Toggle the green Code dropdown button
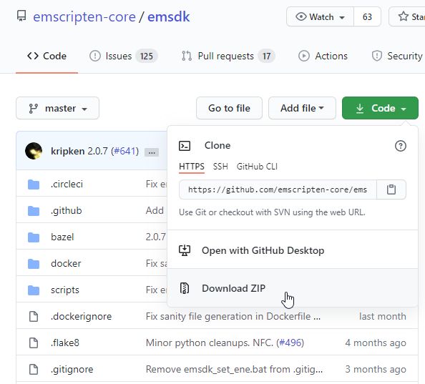This screenshot has width=425, height=384. (x=380, y=108)
